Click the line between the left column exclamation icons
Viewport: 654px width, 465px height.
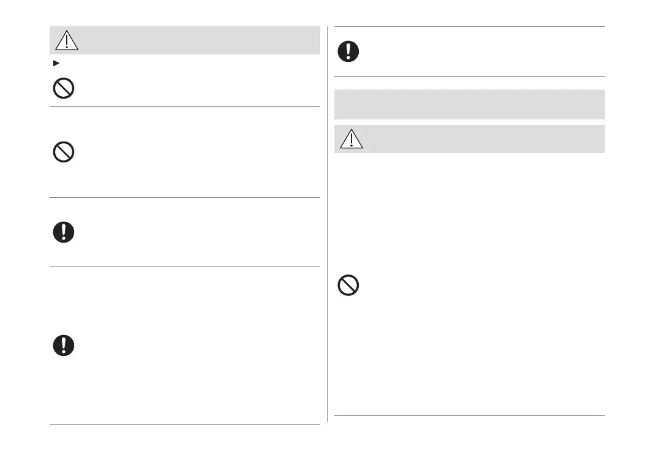point(184,267)
